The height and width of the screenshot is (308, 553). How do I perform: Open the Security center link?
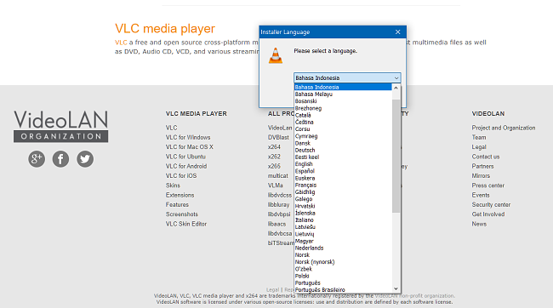(x=491, y=205)
